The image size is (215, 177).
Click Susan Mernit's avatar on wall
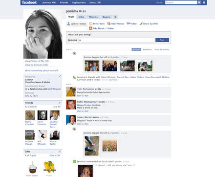[x=71, y=120]
